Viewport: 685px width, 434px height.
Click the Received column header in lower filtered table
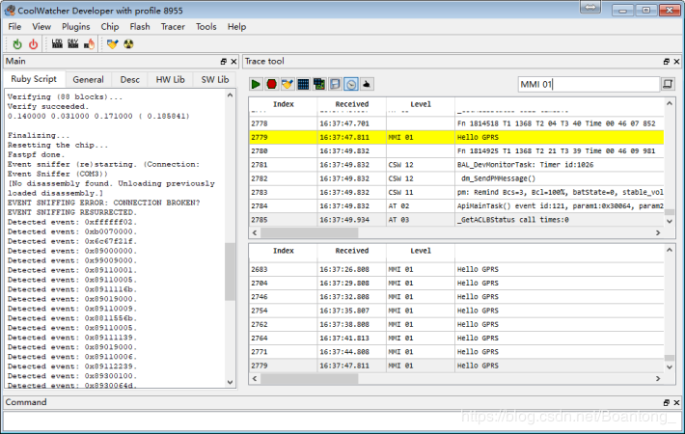[x=352, y=251]
